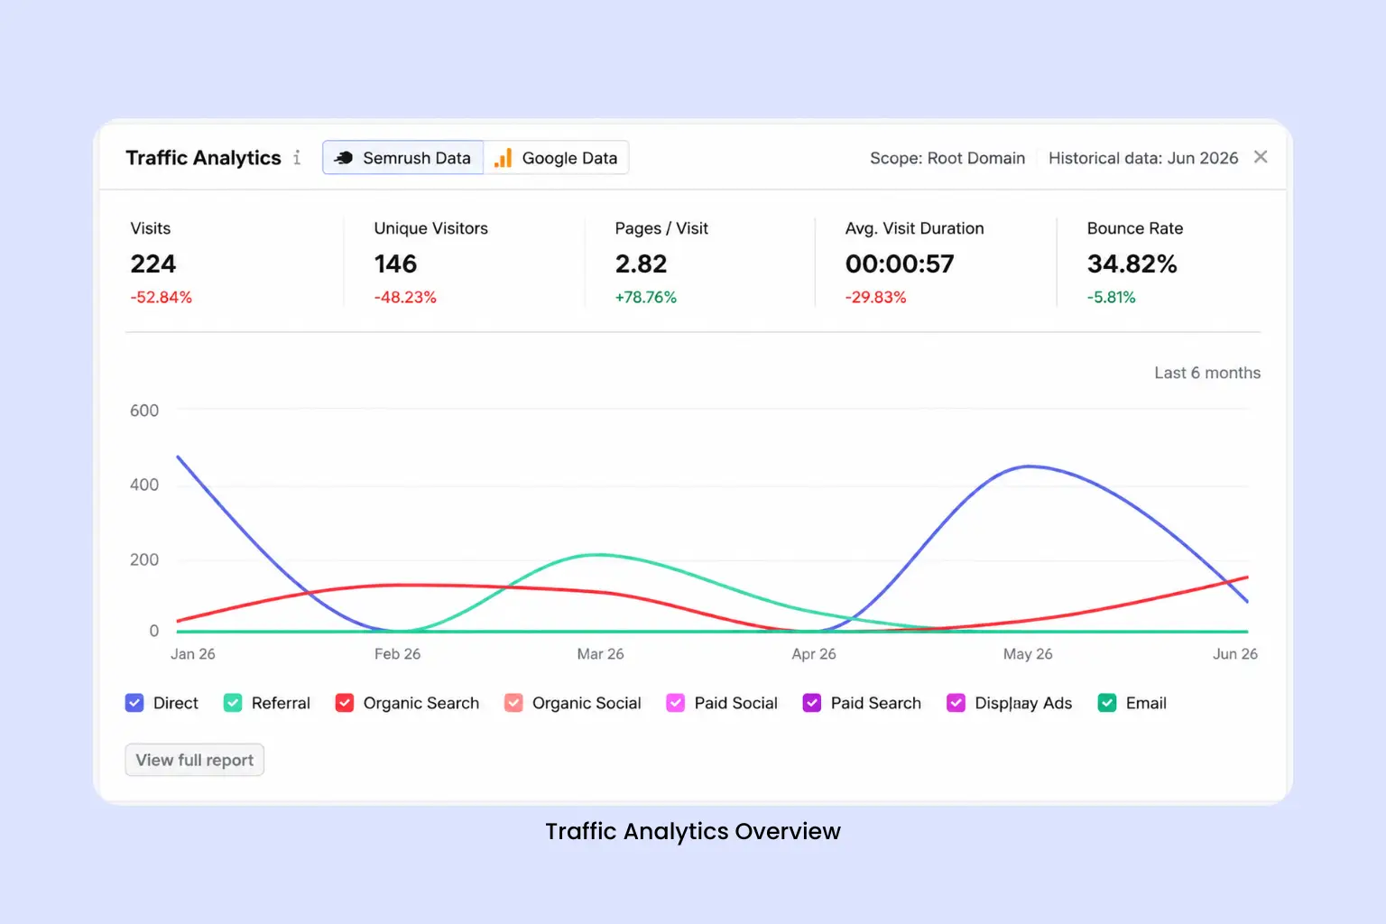The width and height of the screenshot is (1386, 924).
Task: Toggle the Email checkbox
Action: pyautogui.click(x=1107, y=703)
